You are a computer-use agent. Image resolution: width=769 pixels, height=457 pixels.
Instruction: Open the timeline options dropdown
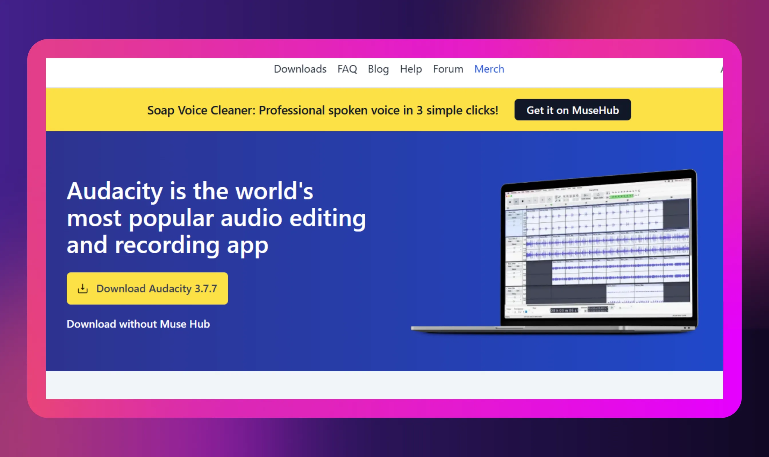(x=508, y=208)
